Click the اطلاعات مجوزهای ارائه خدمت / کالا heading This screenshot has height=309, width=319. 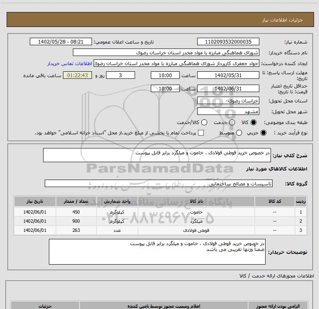click(276, 276)
